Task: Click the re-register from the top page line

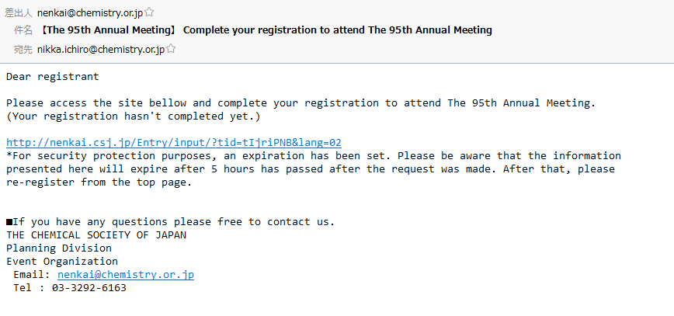Action: coord(99,182)
